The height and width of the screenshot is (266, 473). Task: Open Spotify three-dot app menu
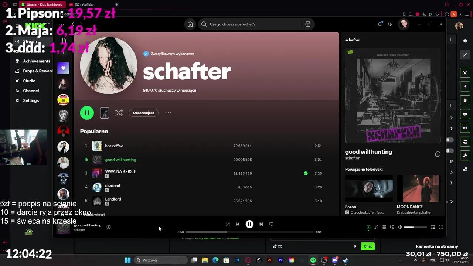[x=61, y=24]
